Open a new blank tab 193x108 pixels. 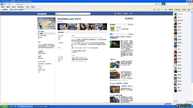click(41, 10)
